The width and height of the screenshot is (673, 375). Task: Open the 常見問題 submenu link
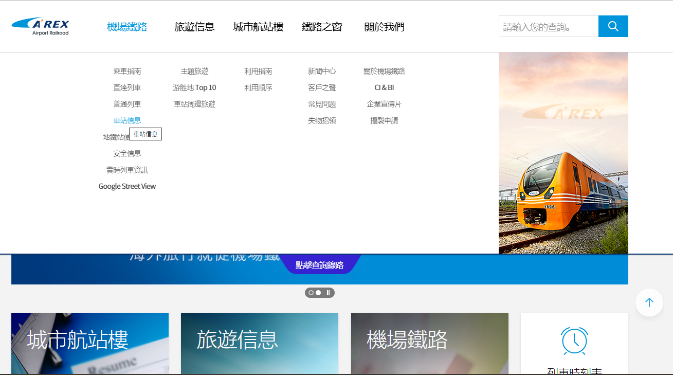[x=322, y=104]
